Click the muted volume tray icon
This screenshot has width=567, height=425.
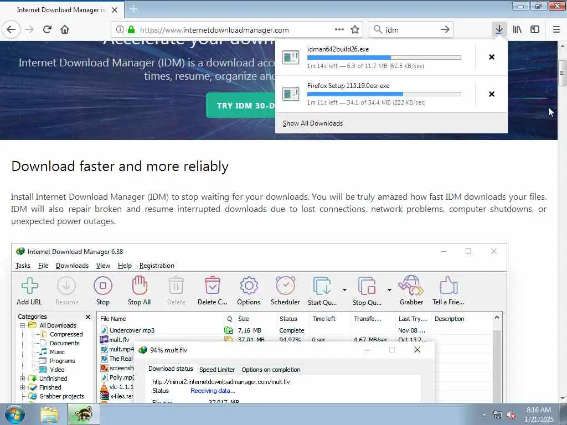coord(511,415)
